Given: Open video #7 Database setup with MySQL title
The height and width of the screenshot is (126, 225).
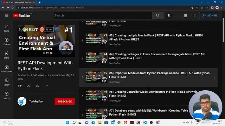Looking at the screenshot, I should [x=148, y=112].
